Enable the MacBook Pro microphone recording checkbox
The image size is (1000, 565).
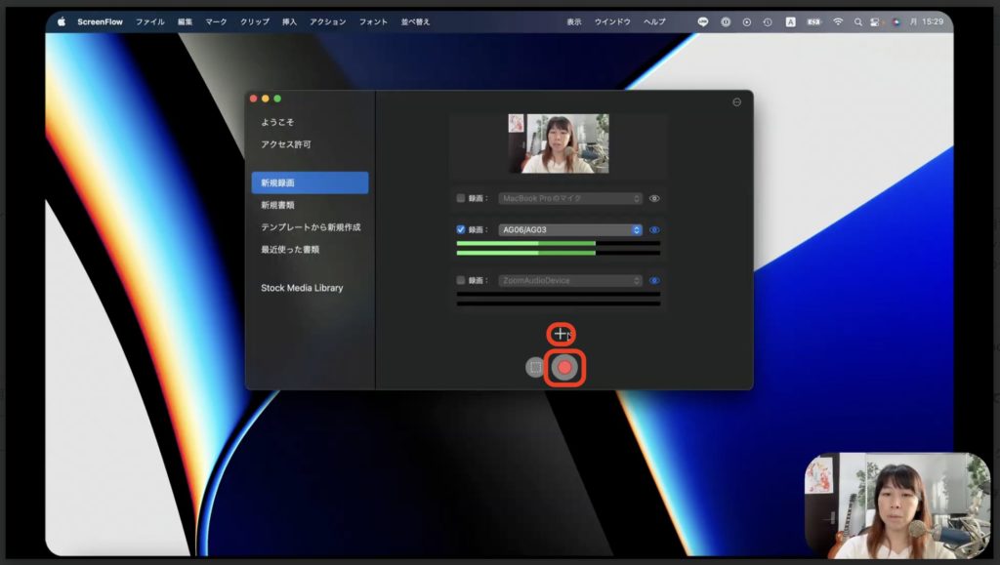coord(461,198)
